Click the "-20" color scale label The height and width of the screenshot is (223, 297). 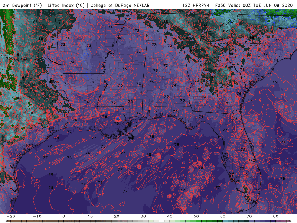click(x=11, y=216)
